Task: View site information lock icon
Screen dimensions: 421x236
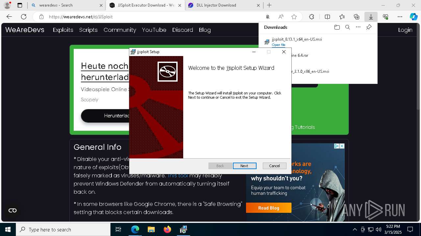Action: 41,17
